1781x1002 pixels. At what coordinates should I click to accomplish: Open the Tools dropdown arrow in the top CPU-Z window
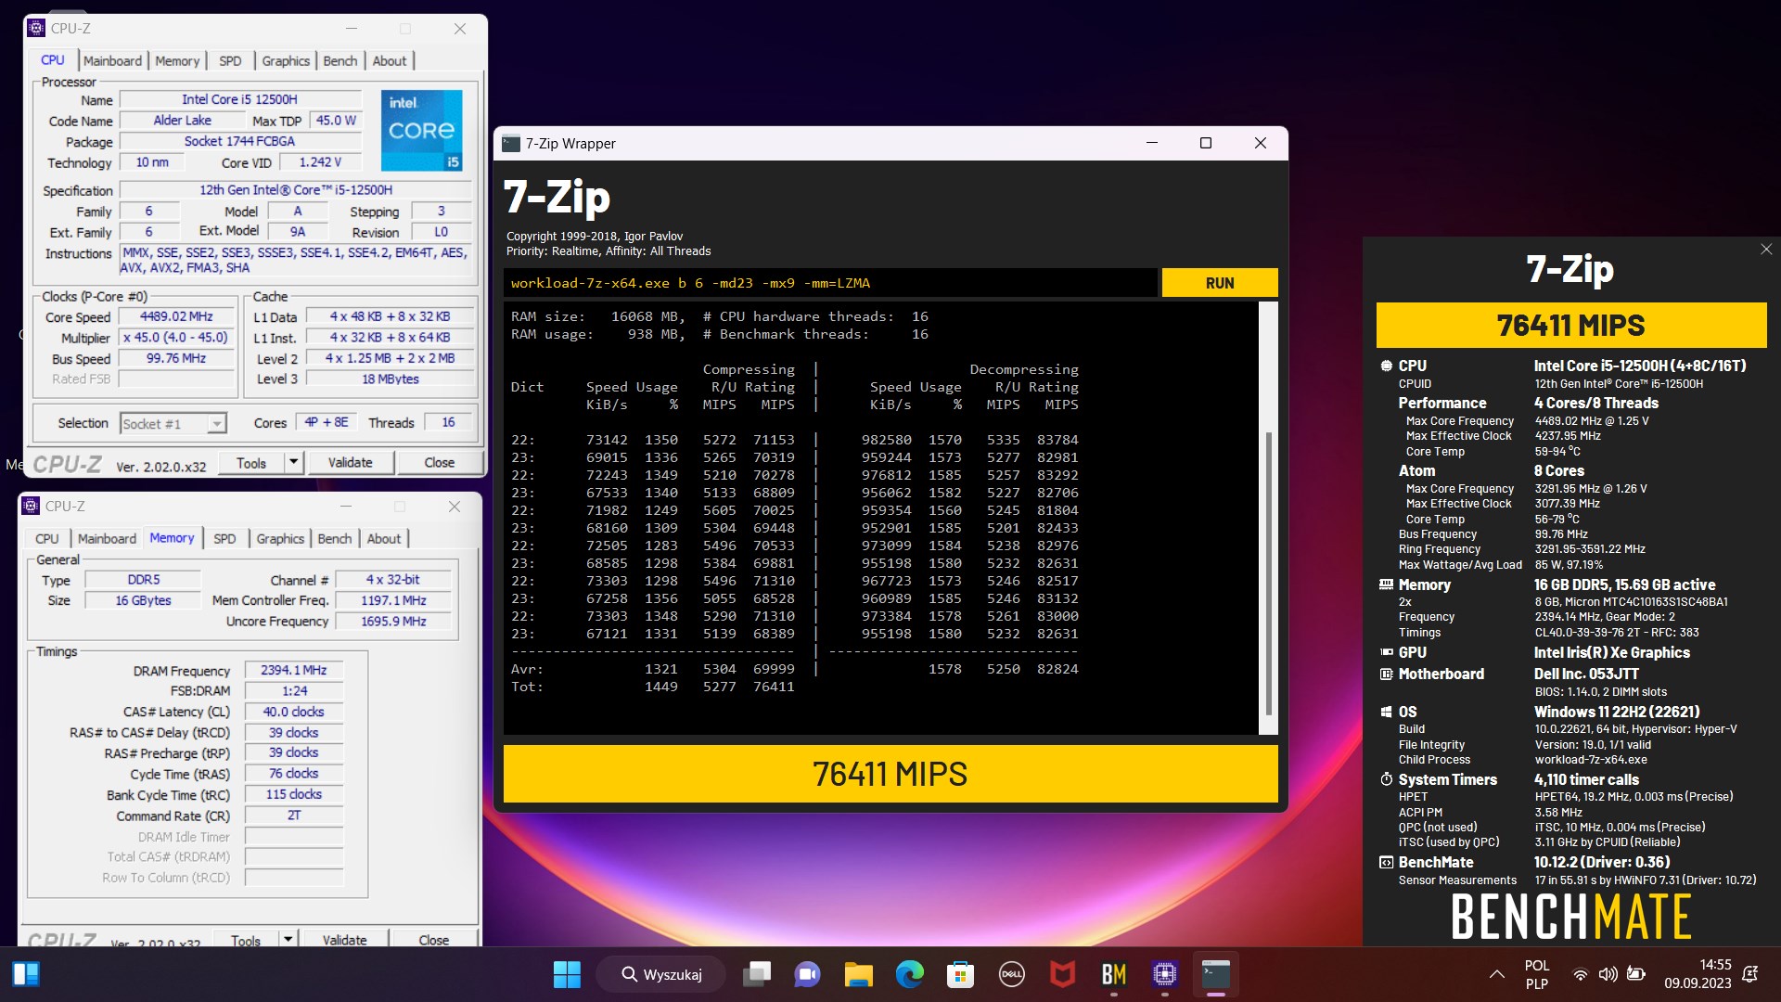pyautogui.click(x=294, y=462)
